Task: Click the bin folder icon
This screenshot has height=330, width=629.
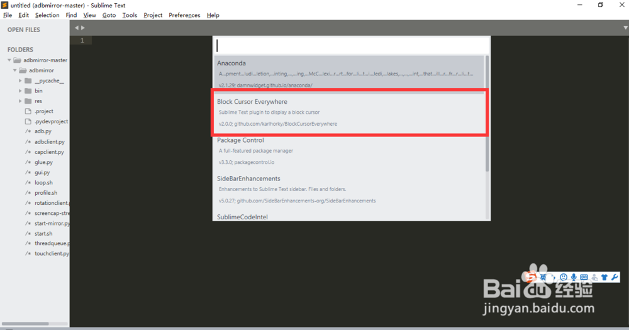Action: click(x=28, y=91)
